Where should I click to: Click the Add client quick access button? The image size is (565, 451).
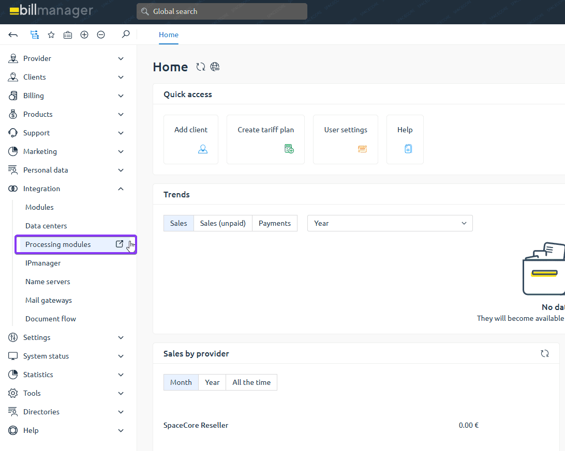click(191, 139)
